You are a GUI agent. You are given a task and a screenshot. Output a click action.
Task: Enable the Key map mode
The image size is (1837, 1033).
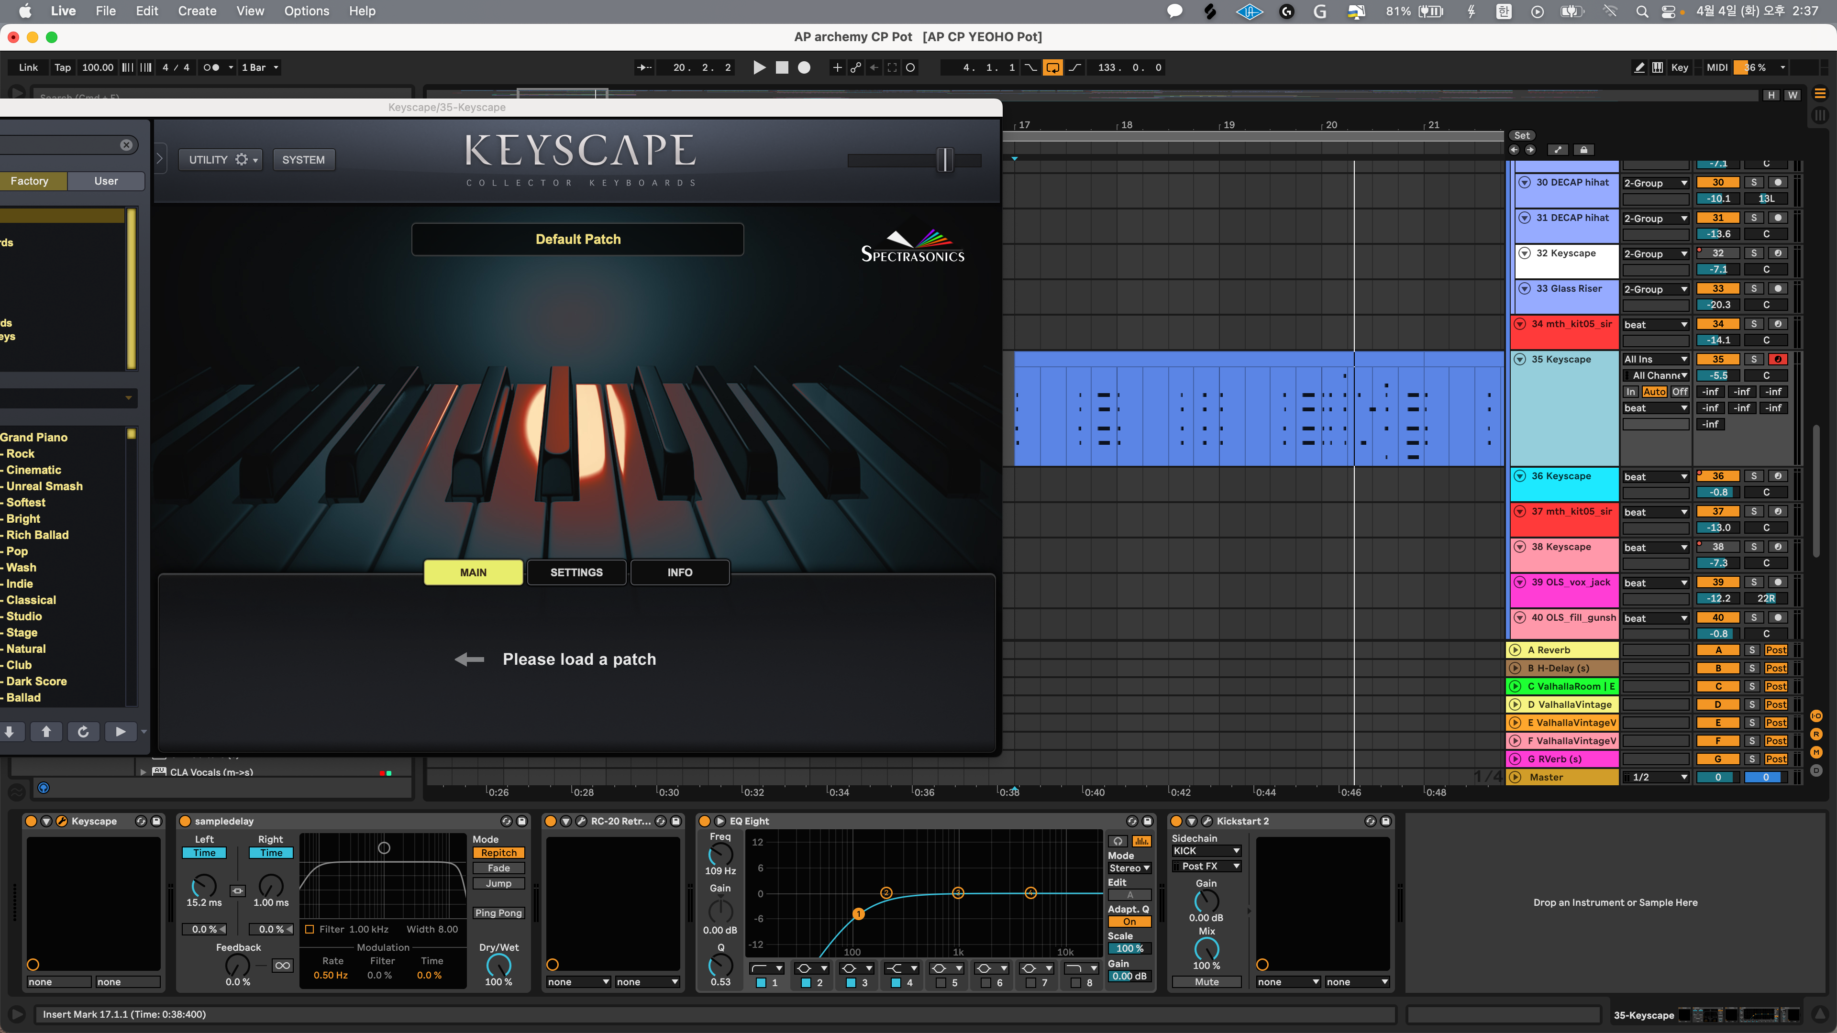[x=1680, y=68]
